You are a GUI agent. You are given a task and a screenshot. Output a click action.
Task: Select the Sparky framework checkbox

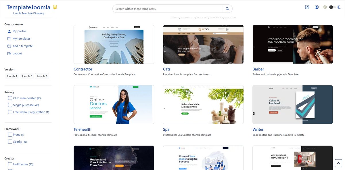click(10, 142)
